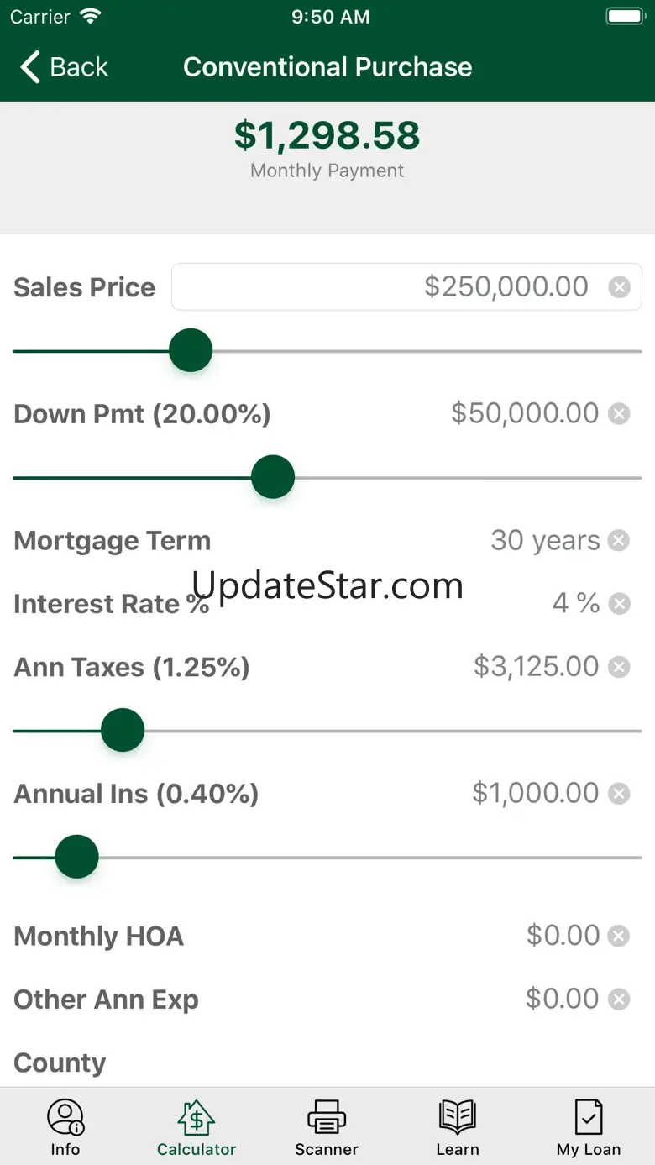Clear the Sales Price field value
This screenshot has height=1165, width=655.
(619, 287)
